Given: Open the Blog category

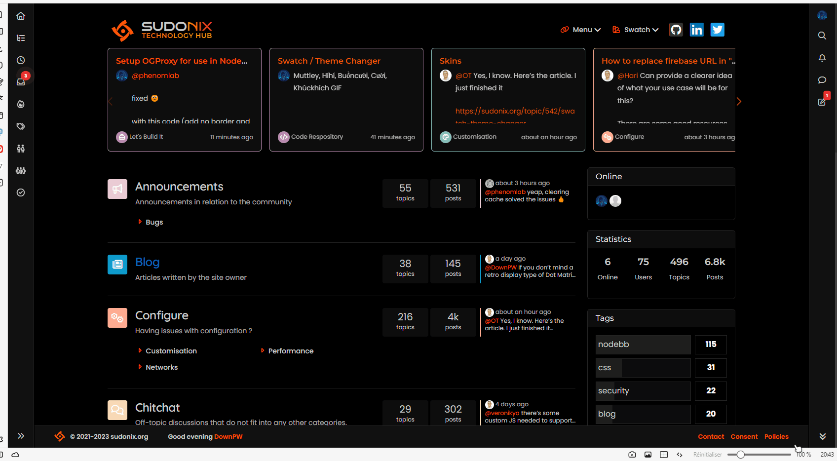Looking at the screenshot, I should [147, 262].
